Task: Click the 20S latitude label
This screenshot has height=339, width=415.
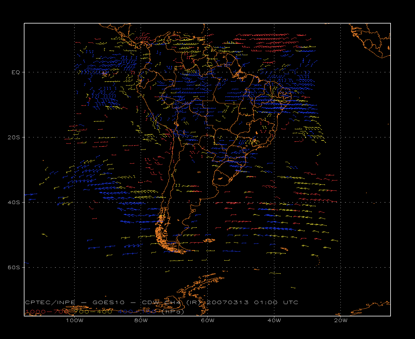Action: (x=14, y=137)
